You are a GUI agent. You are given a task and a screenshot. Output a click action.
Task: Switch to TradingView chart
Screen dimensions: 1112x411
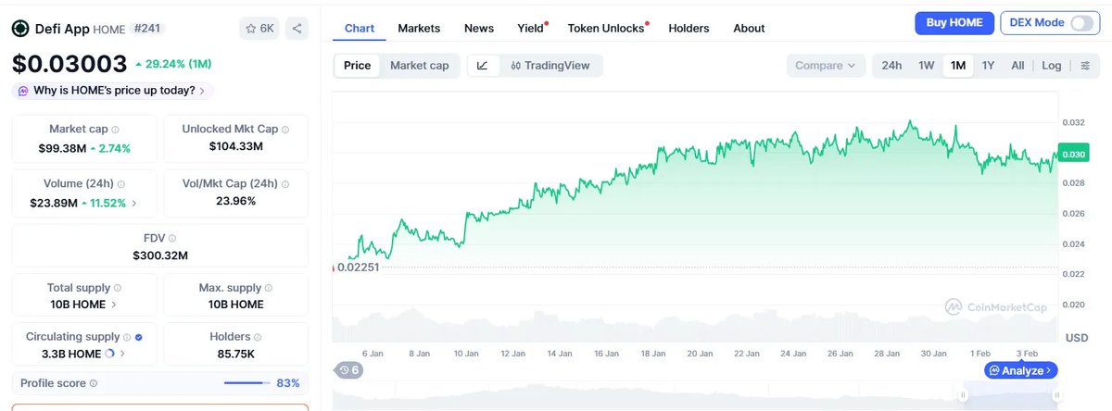coord(551,66)
